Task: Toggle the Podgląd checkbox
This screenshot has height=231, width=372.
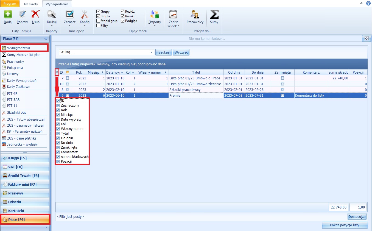Action: [122, 21]
